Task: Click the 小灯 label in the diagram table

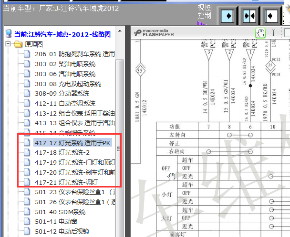Action: click(167, 195)
